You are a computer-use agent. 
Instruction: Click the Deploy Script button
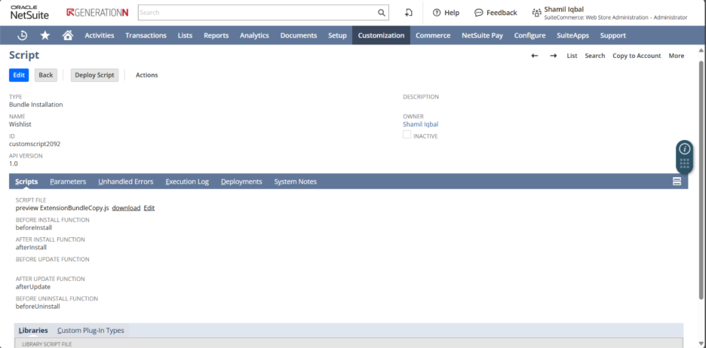(94, 75)
